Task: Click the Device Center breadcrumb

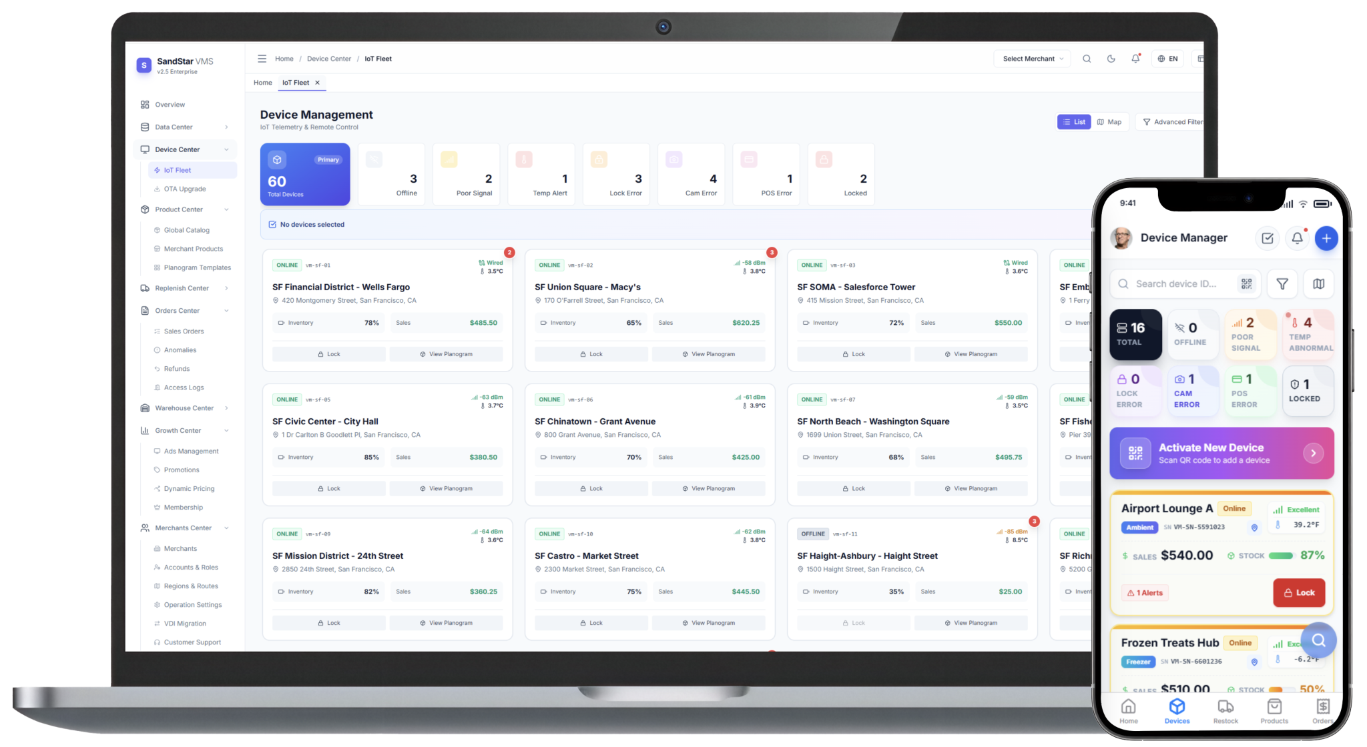Action: [x=329, y=59]
